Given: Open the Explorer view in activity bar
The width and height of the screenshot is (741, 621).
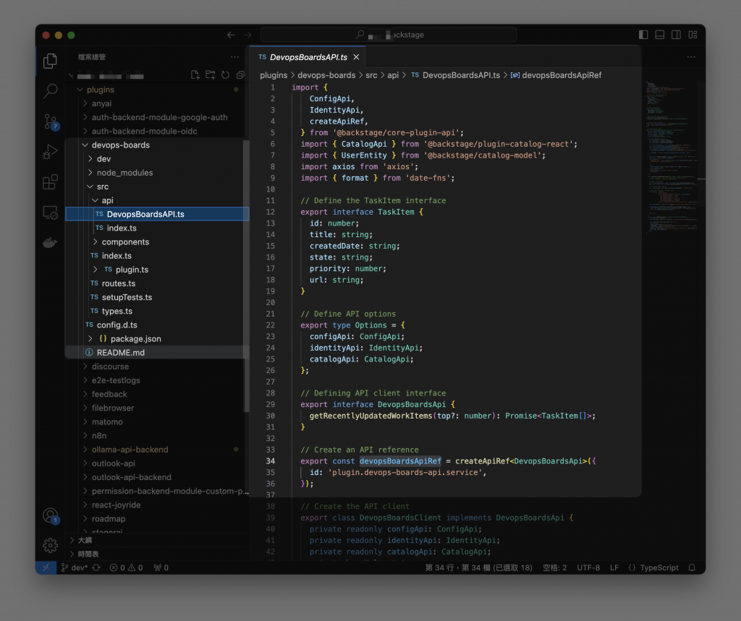Looking at the screenshot, I should (x=50, y=61).
